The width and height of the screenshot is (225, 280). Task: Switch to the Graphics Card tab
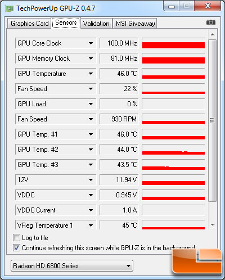(x=29, y=24)
